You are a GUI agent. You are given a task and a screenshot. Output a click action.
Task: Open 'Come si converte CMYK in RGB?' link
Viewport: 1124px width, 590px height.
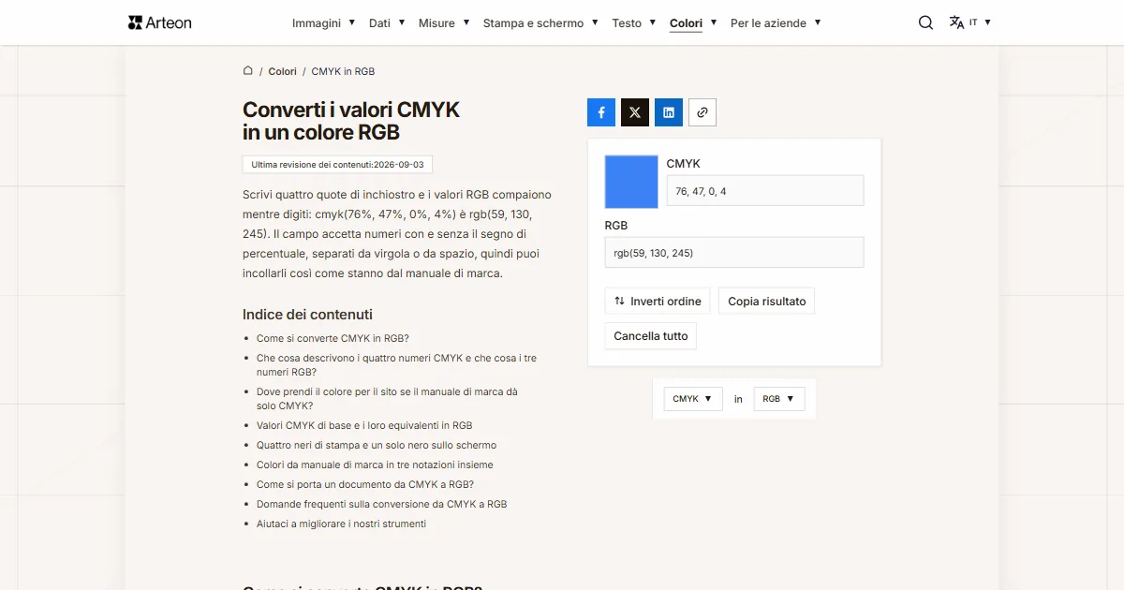click(x=333, y=338)
